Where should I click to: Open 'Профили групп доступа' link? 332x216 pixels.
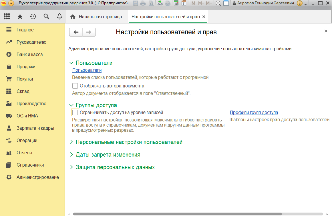pyautogui.click(x=254, y=113)
